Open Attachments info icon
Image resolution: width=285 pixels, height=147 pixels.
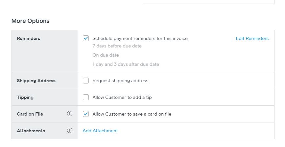(x=70, y=130)
